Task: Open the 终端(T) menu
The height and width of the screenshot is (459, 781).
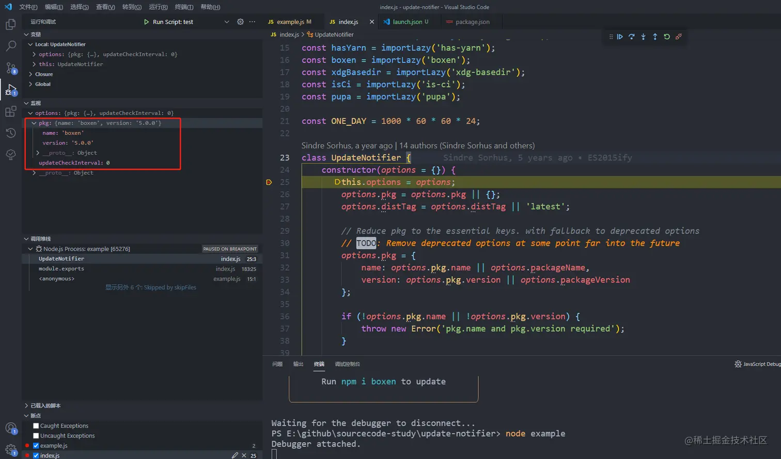Action: pos(184,7)
